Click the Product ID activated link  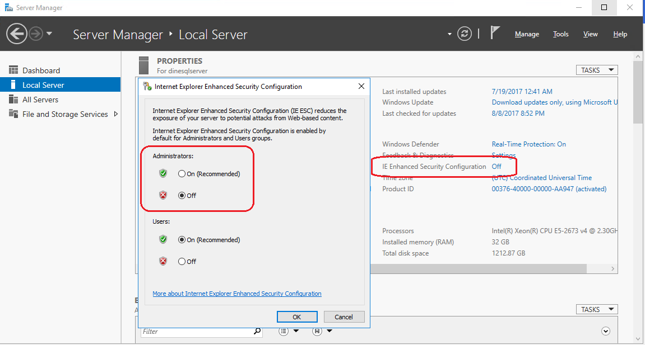tap(549, 188)
